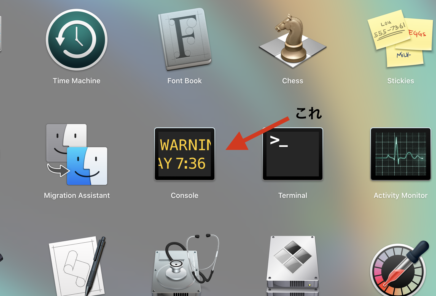Open the Chess knight icon
The width and height of the screenshot is (436, 296).
point(293,41)
